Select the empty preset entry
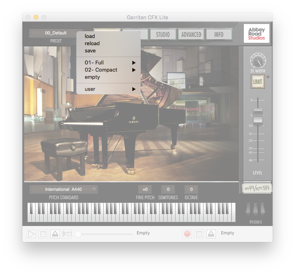The height and width of the screenshot is (274, 295). 108,77
